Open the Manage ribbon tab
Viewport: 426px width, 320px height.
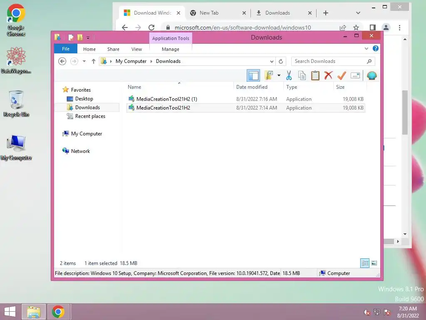pos(170,49)
